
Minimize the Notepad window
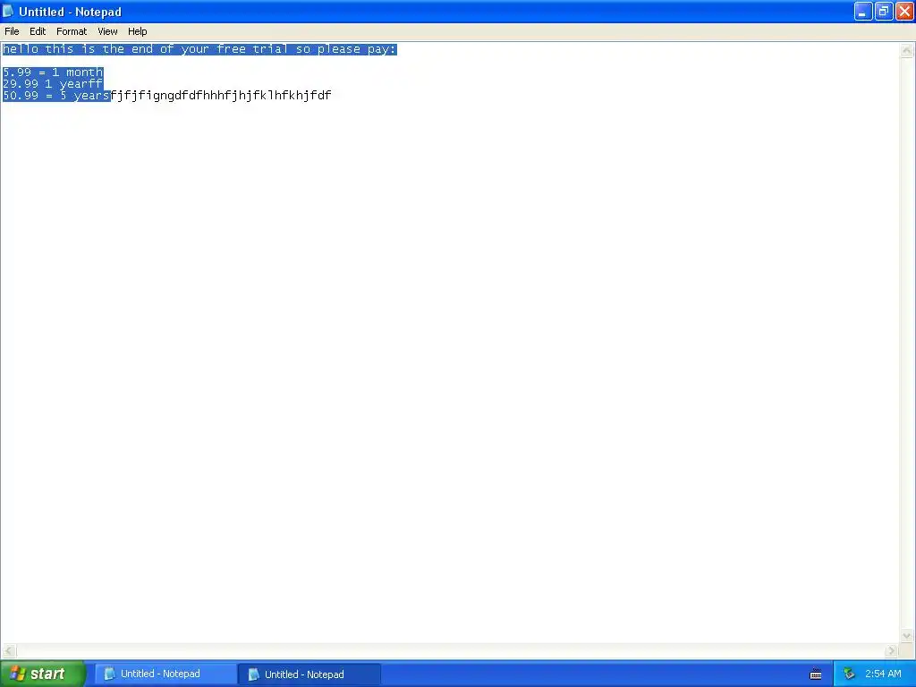(863, 11)
